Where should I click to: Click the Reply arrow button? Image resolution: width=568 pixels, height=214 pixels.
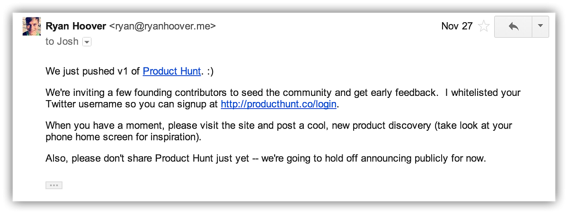click(513, 26)
